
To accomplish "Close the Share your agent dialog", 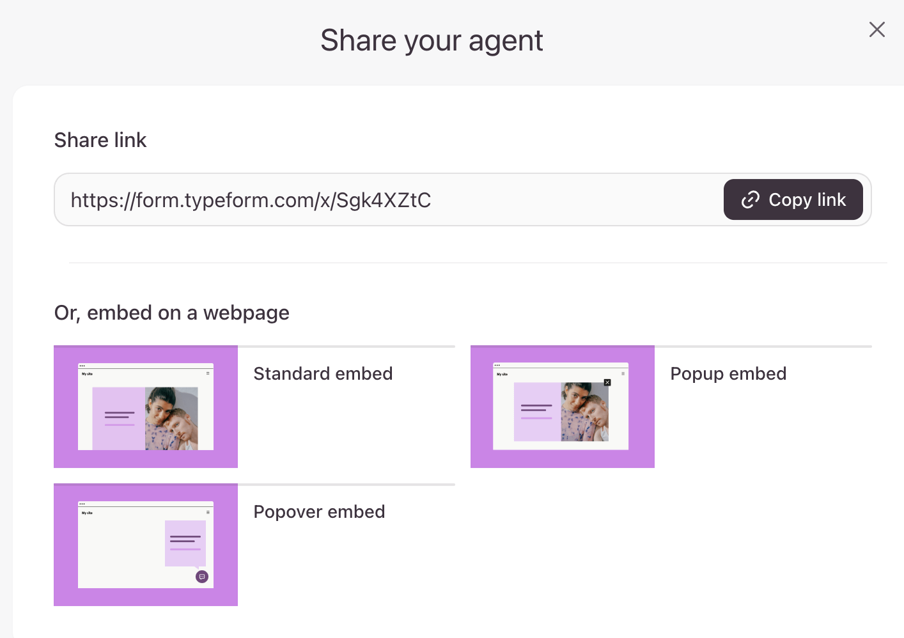I will 877,29.
